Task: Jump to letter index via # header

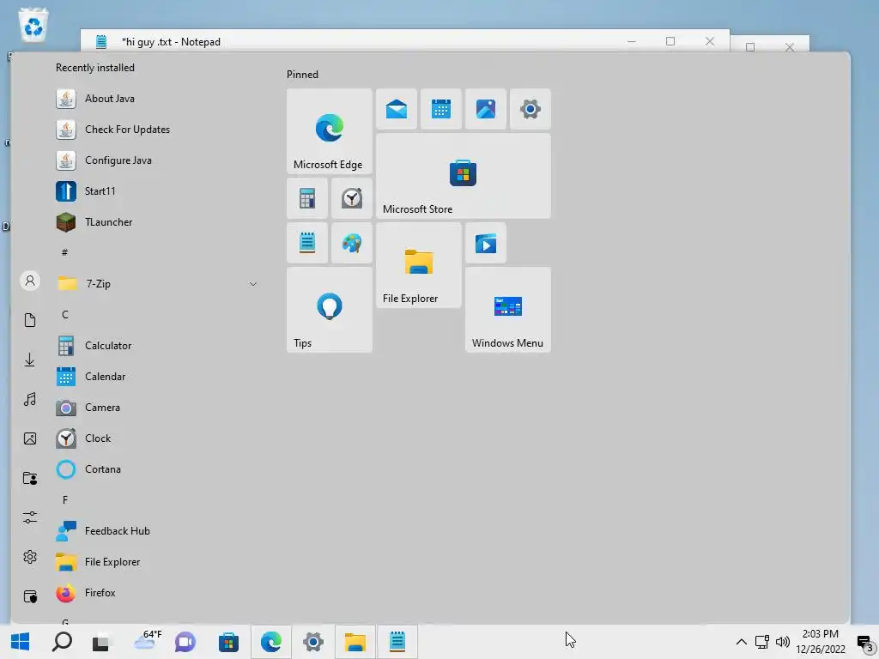Action: 65,253
